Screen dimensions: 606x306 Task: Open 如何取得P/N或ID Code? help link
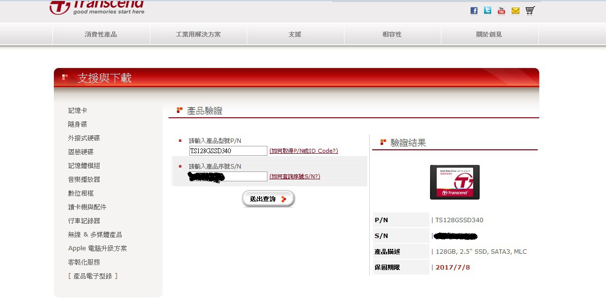303,151
